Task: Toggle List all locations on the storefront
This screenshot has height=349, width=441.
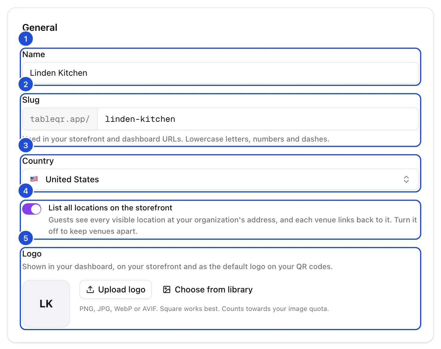Action: click(32, 209)
